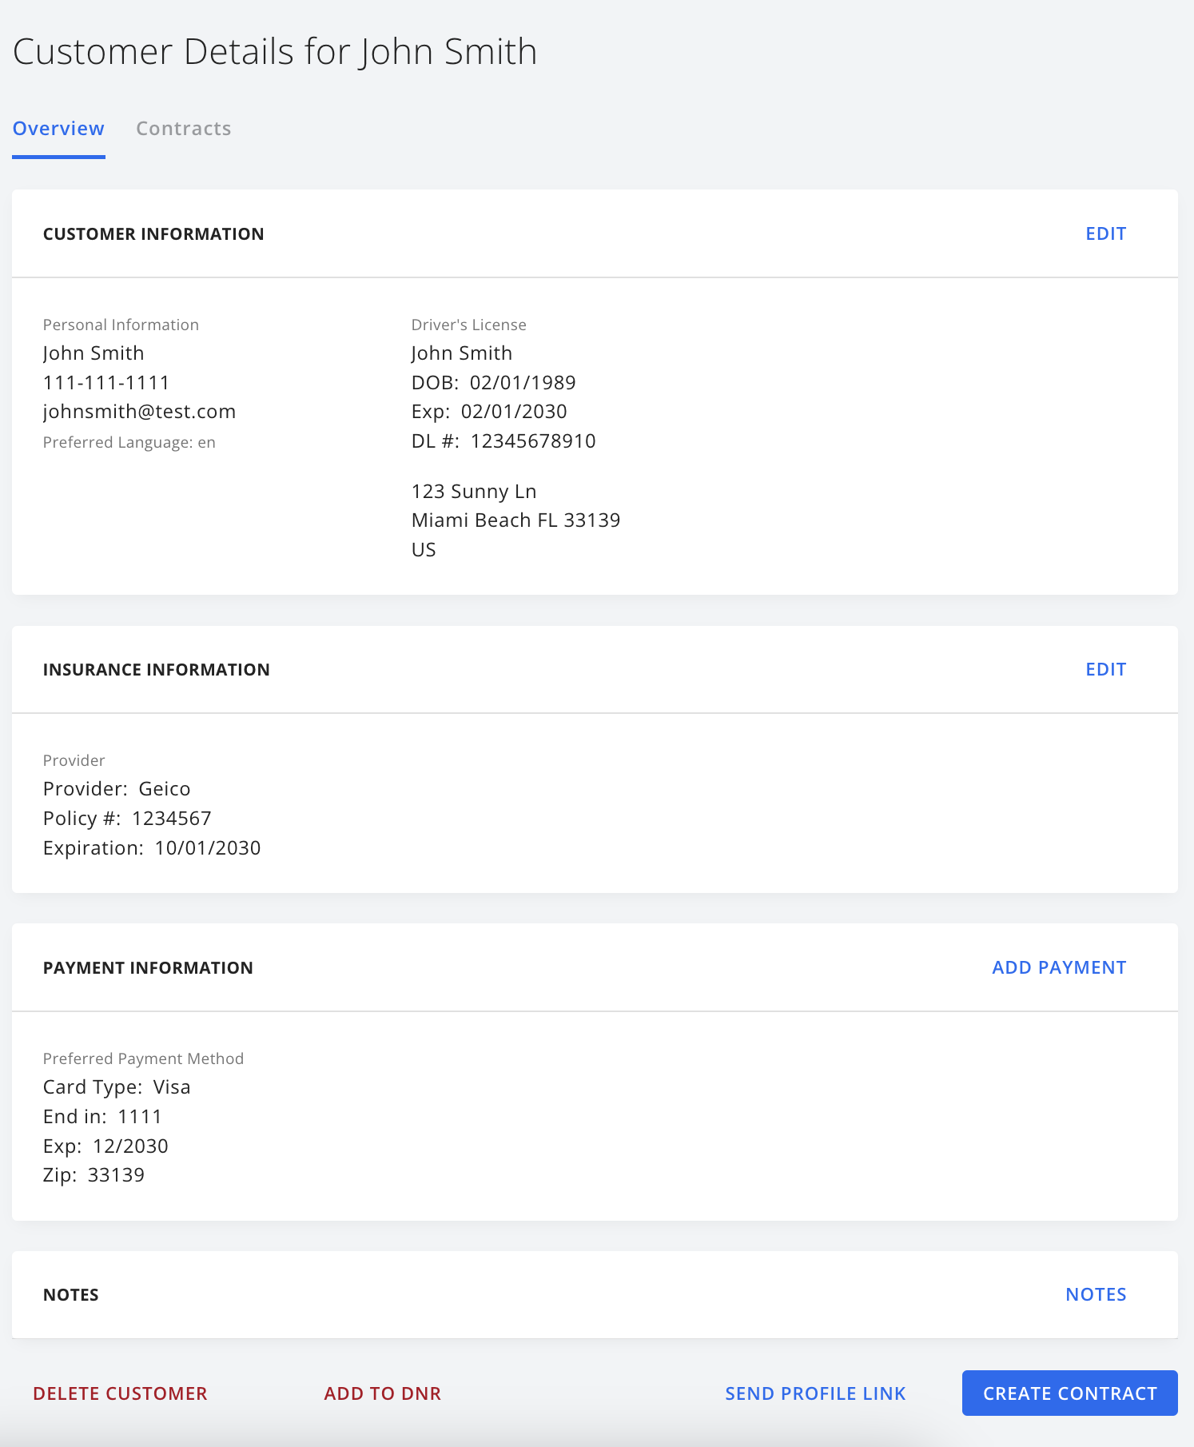Click the Delete Customer button

coord(120,1394)
